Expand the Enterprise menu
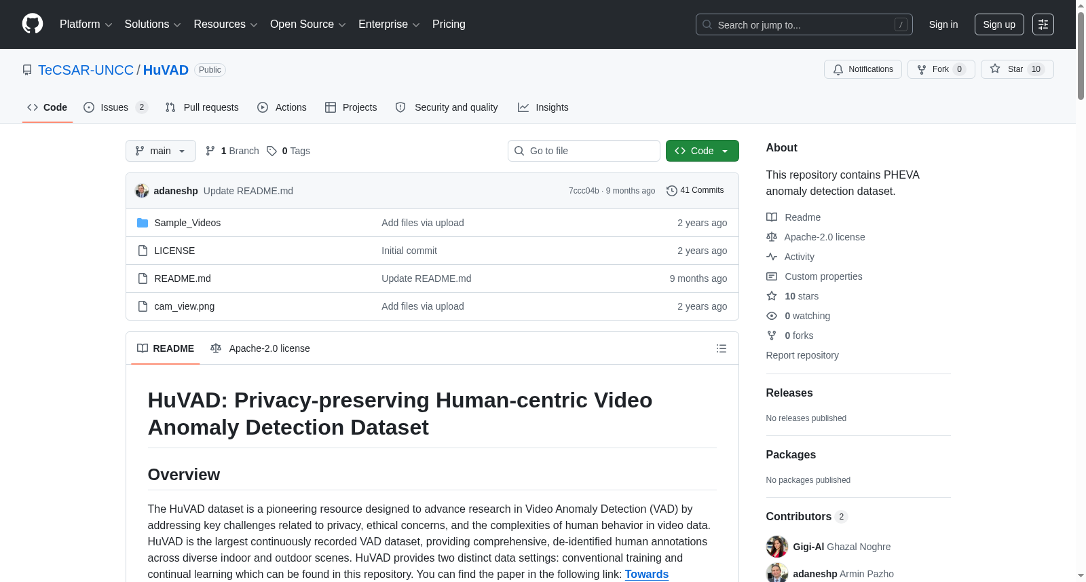1086x582 pixels. [x=389, y=24]
